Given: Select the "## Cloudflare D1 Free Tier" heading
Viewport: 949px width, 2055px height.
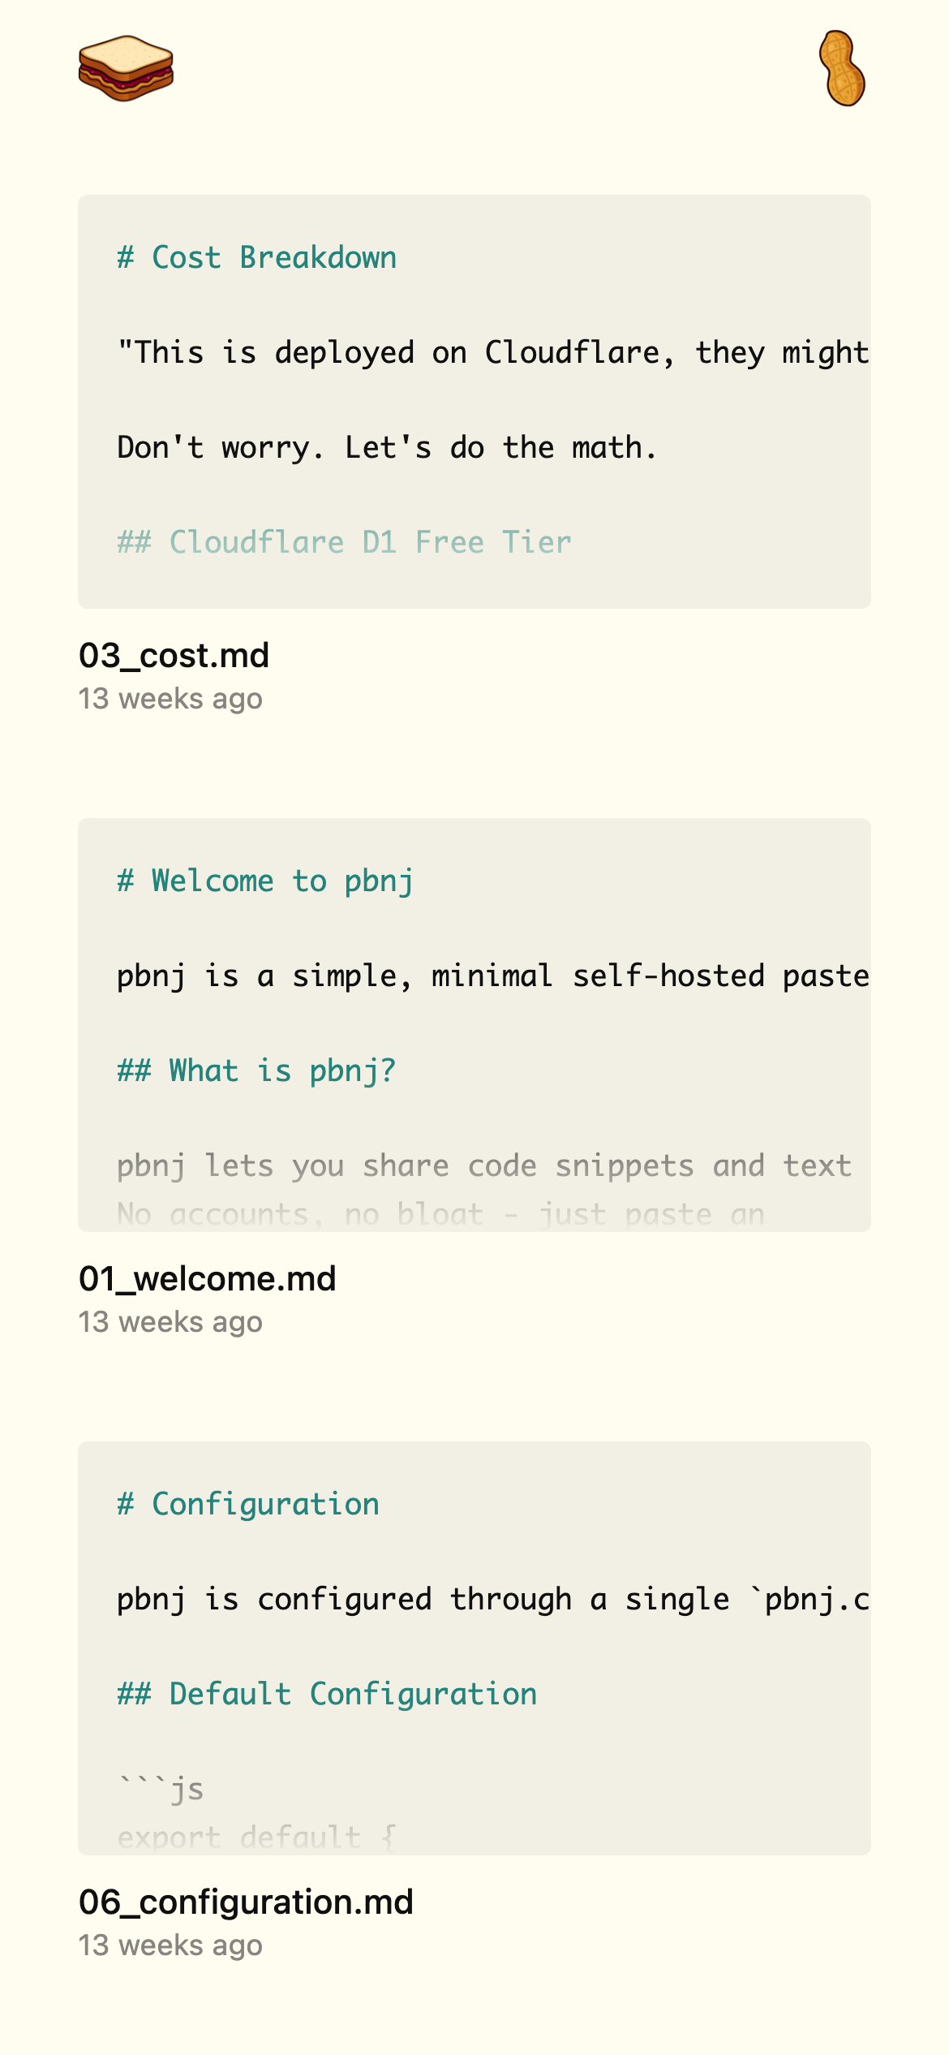Looking at the screenshot, I should pos(344,542).
